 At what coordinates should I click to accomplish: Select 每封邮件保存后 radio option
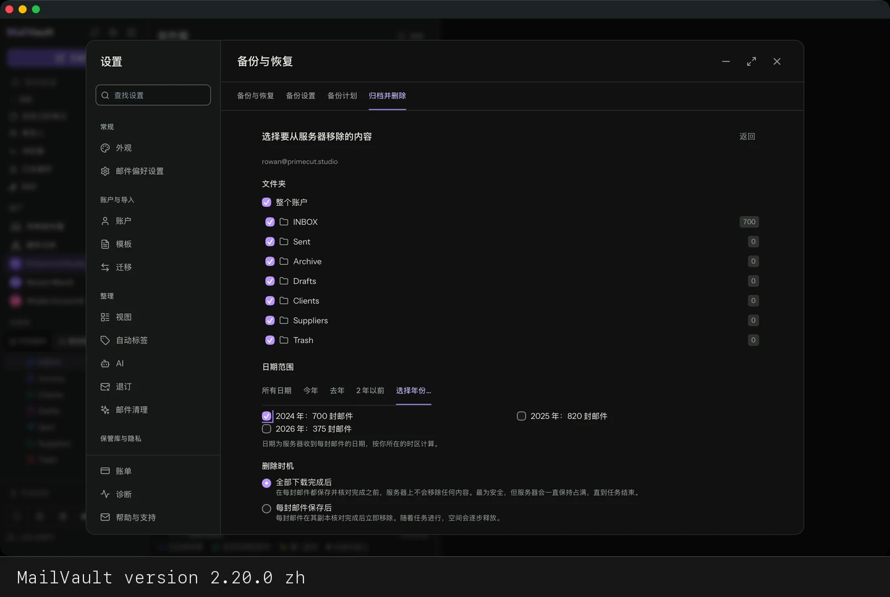[x=266, y=509]
